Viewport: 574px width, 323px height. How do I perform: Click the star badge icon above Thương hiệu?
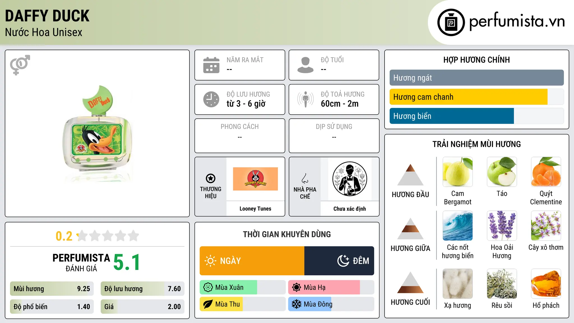point(210,178)
